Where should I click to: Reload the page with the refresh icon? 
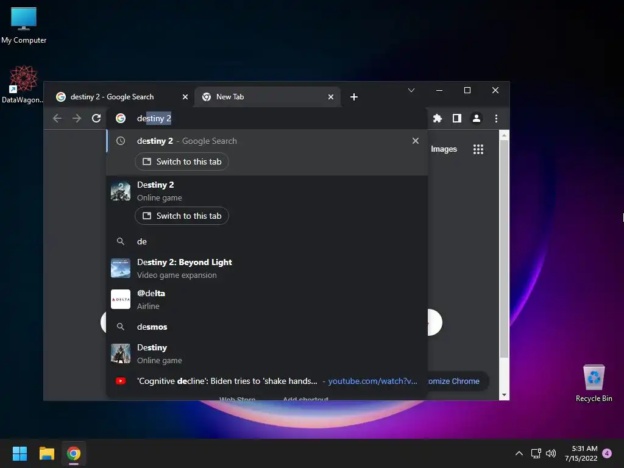(96, 118)
